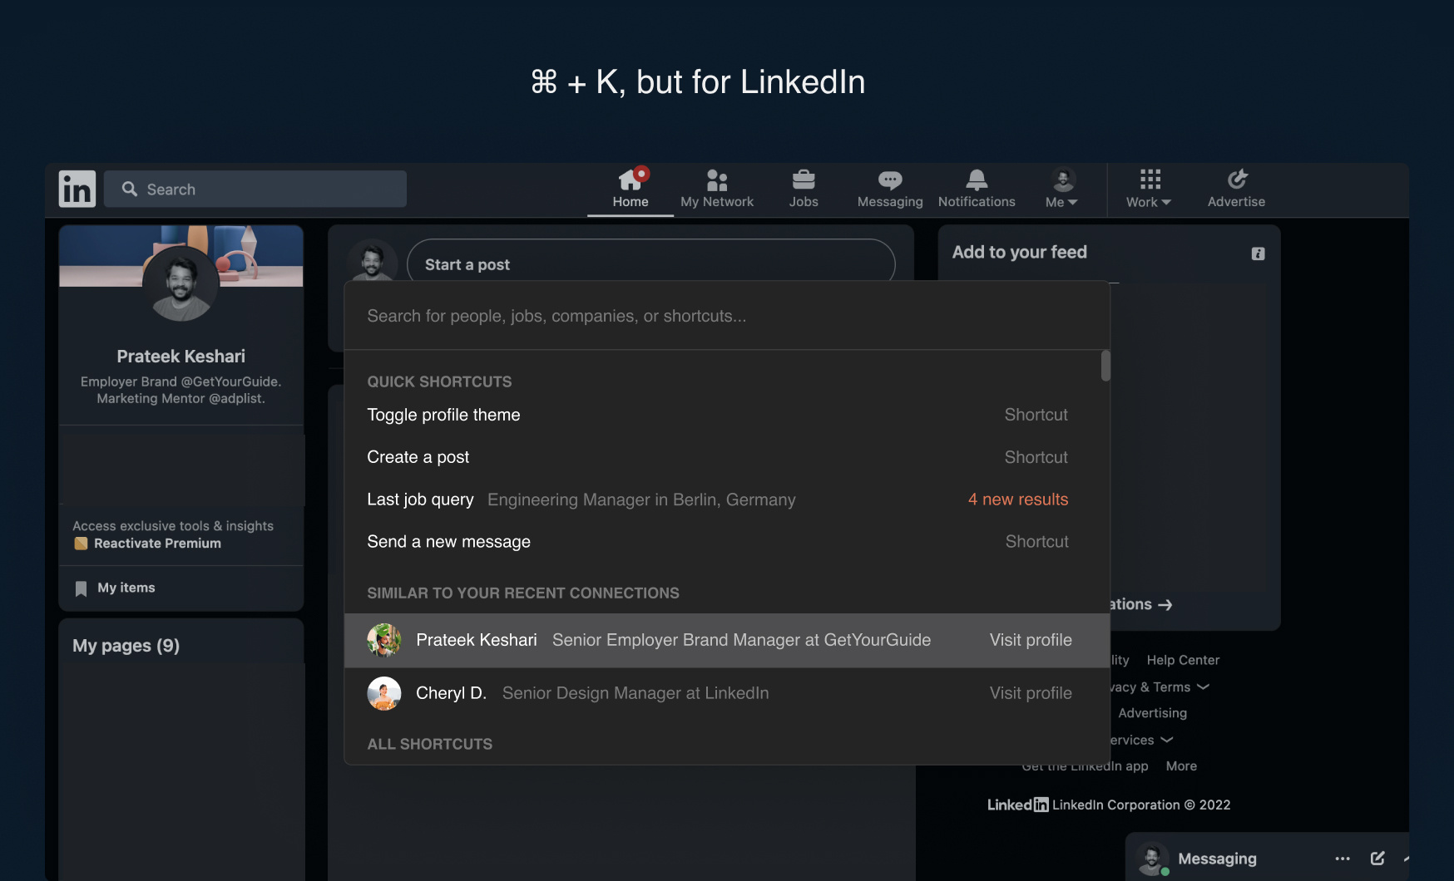Viewport: 1454px width, 881px height.
Task: Click the feed info icon
Action: [1258, 253]
